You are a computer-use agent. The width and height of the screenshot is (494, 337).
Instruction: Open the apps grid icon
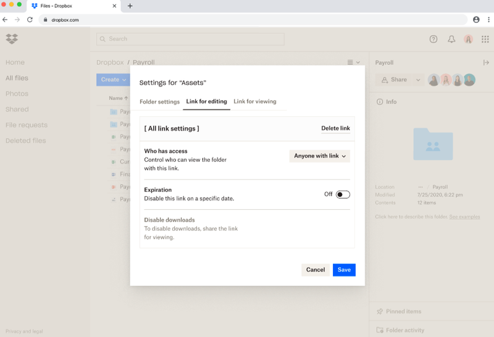click(x=485, y=39)
